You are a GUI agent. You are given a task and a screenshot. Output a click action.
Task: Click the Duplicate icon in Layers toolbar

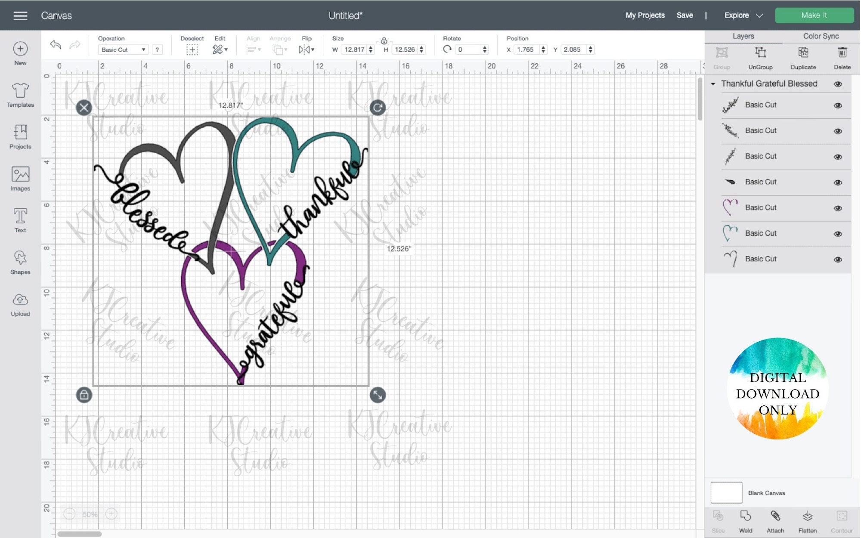point(803,56)
